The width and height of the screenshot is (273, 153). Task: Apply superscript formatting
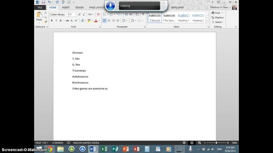pyautogui.click(x=76, y=21)
